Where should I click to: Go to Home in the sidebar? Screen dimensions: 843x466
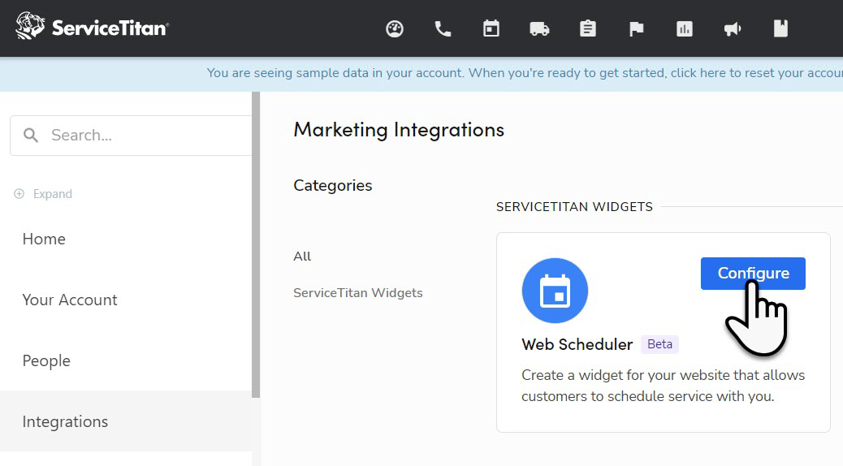44,239
